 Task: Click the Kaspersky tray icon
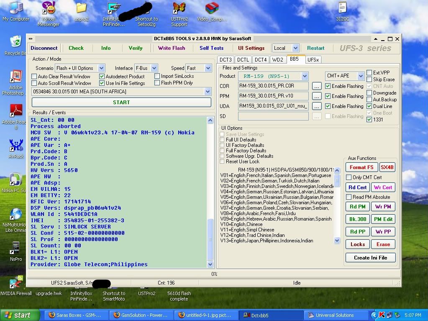(382, 315)
